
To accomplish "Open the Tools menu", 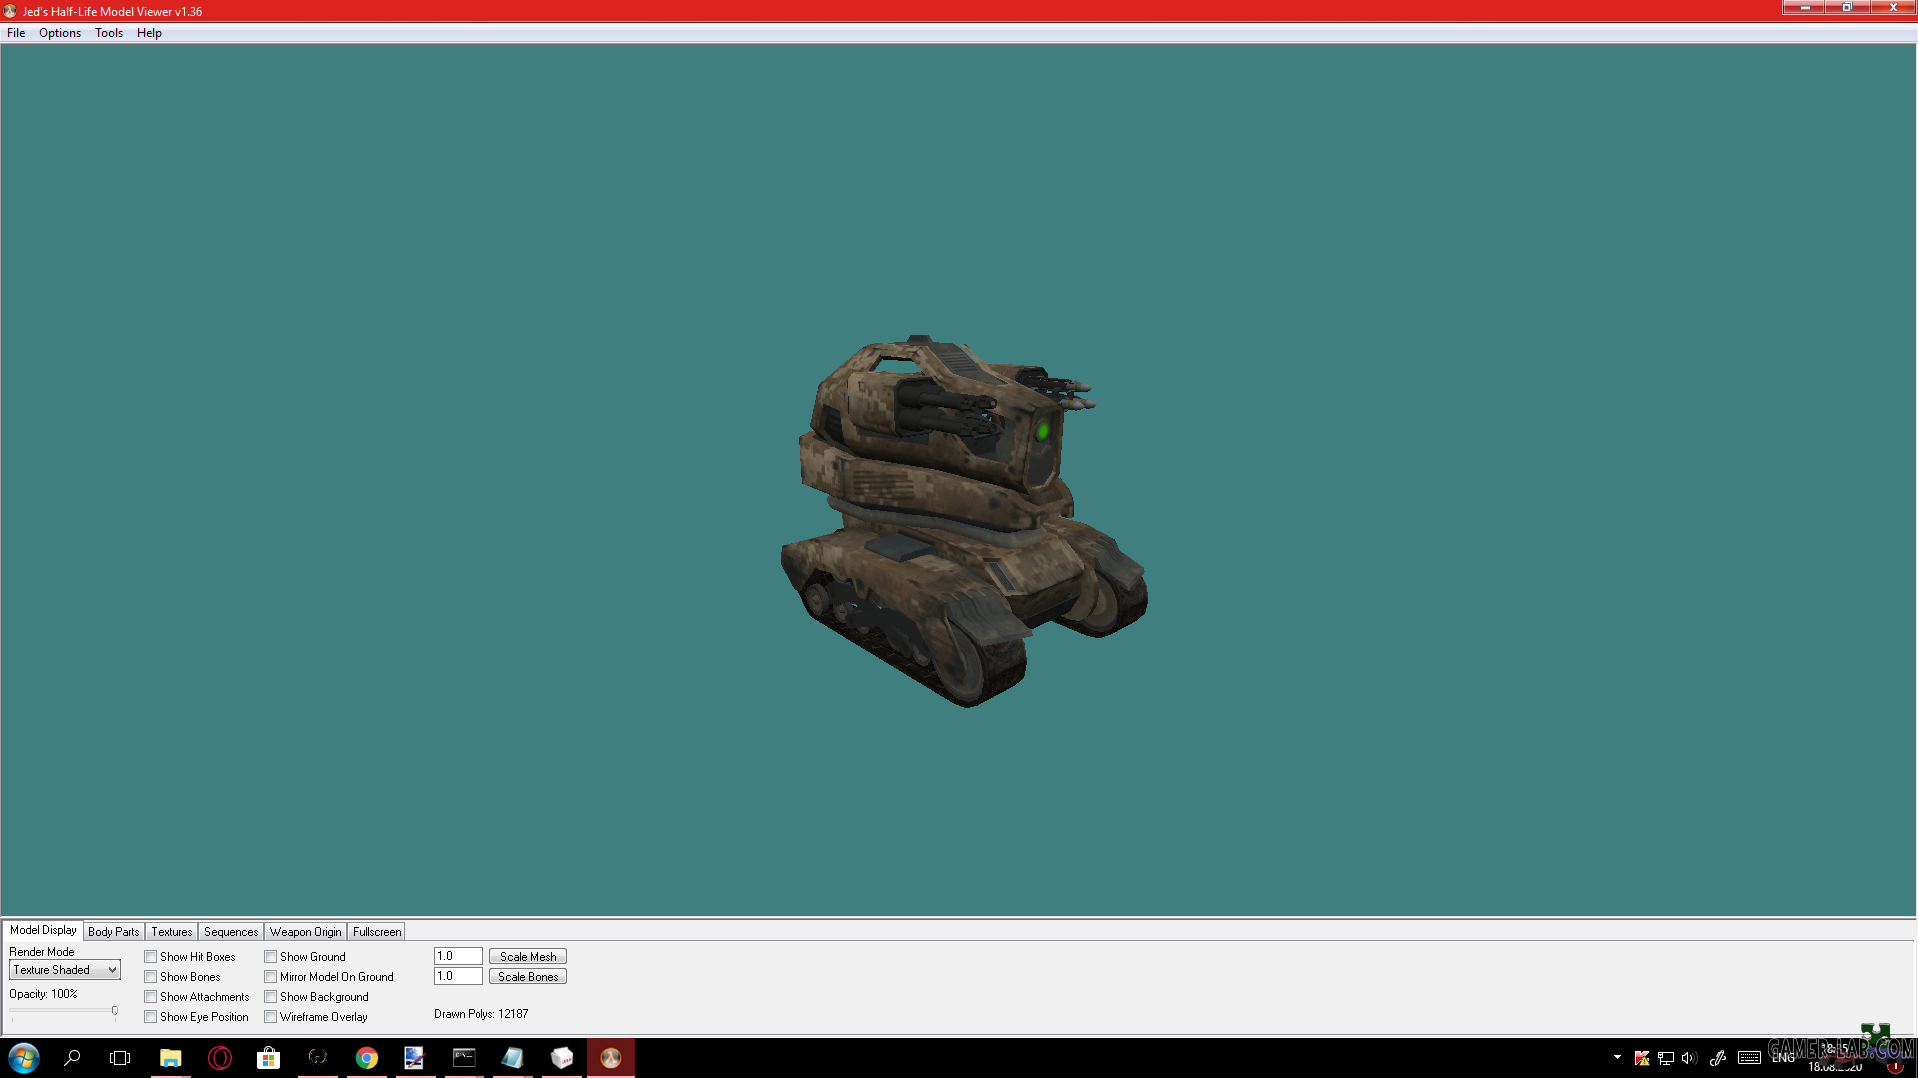I will point(109,33).
